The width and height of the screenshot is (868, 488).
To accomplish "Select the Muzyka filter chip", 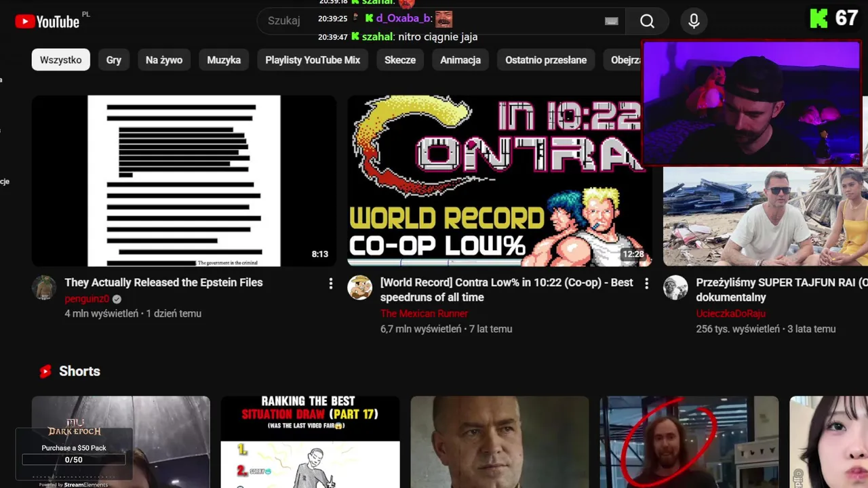I will (224, 60).
